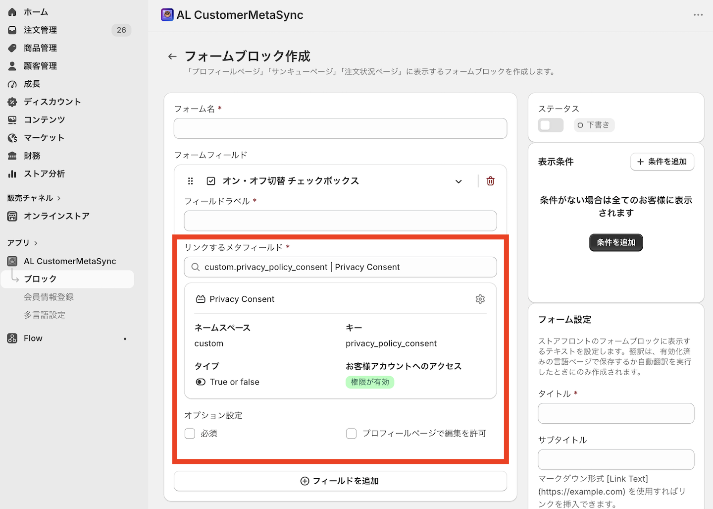
Task: Check the 必須 required checkbox
Action: pyautogui.click(x=190, y=434)
